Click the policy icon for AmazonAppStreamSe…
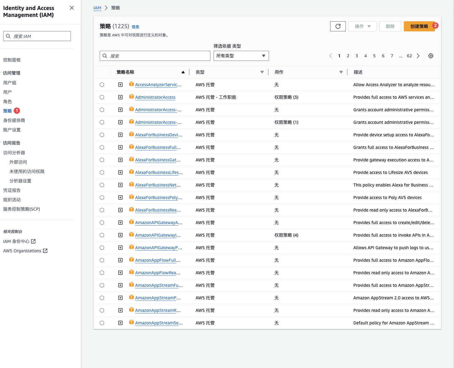Viewport: 454px width, 368px height. [132, 323]
